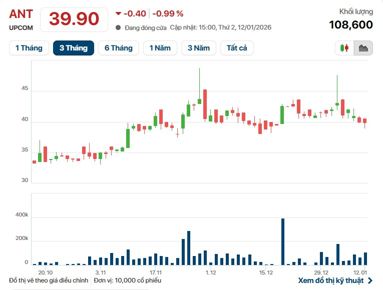Image resolution: width=383 pixels, height=290 pixels.
Task: Click the tallest volume bar in mid-December
Action: click(x=283, y=241)
